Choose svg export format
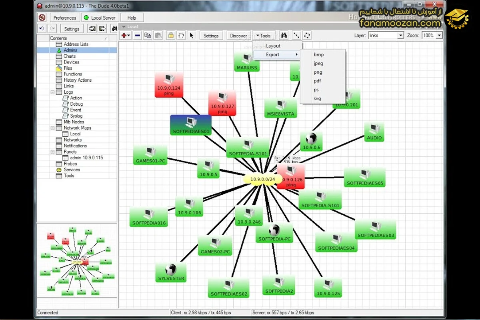 (323, 98)
